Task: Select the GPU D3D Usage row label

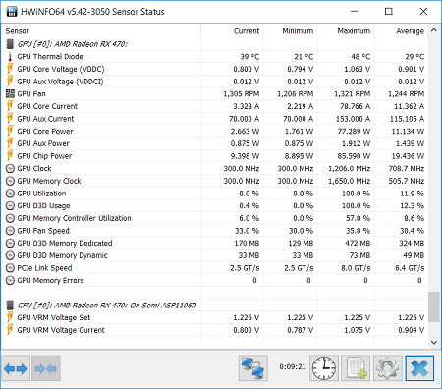Action: pos(43,206)
